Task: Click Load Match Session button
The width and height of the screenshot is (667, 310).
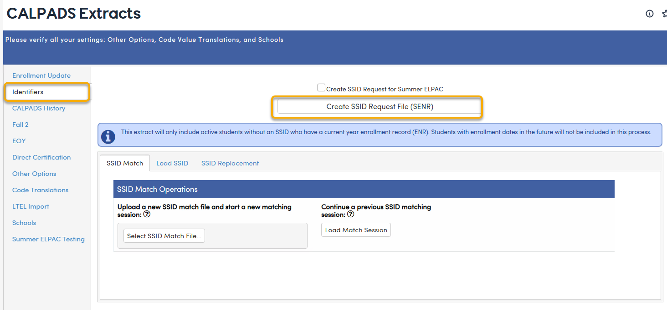Action: tap(356, 230)
